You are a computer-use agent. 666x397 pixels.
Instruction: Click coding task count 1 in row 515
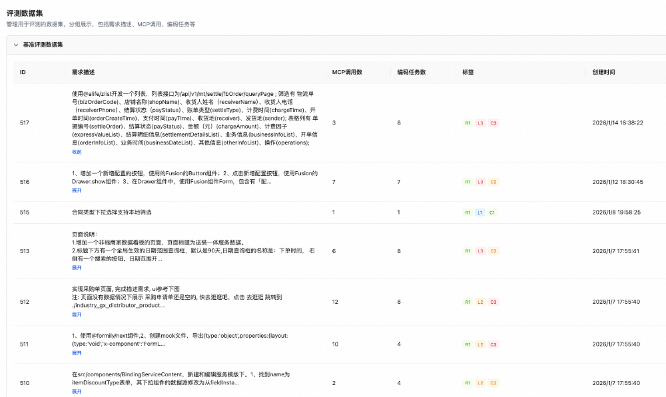398,212
